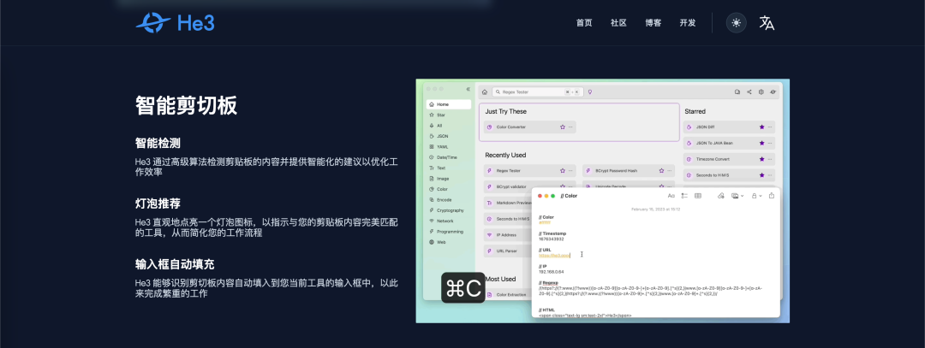Open the BCrypt Password Hash tool
The height and width of the screenshot is (348, 925).
tap(629, 171)
